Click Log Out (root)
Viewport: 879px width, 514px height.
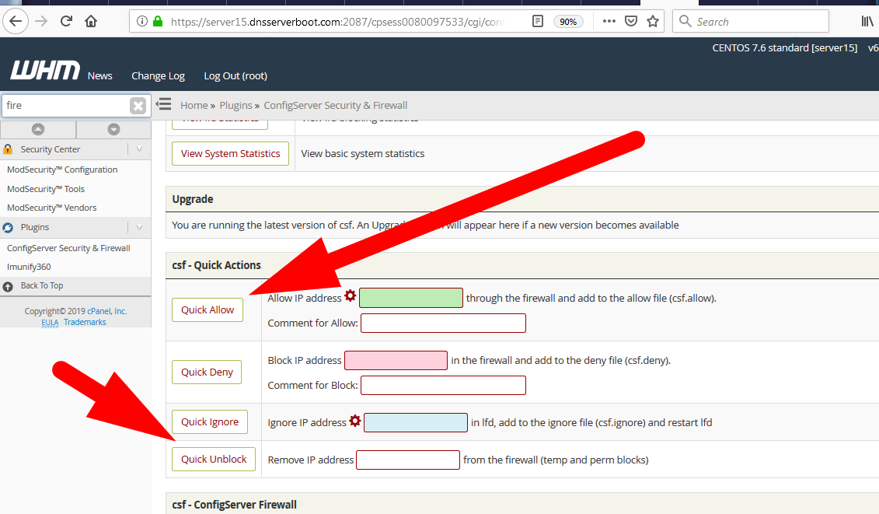tap(235, 75)
